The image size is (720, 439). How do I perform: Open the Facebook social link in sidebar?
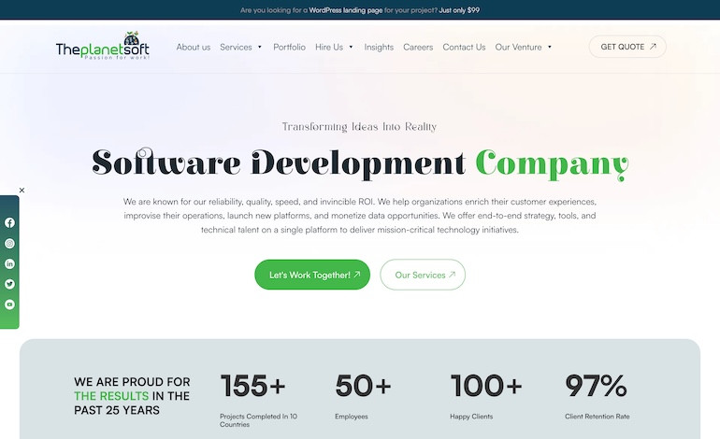click(9, 222)
